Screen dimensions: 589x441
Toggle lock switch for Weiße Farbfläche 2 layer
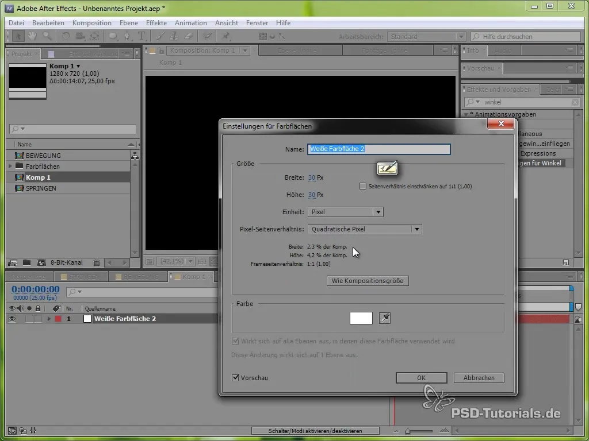point(38,319)
